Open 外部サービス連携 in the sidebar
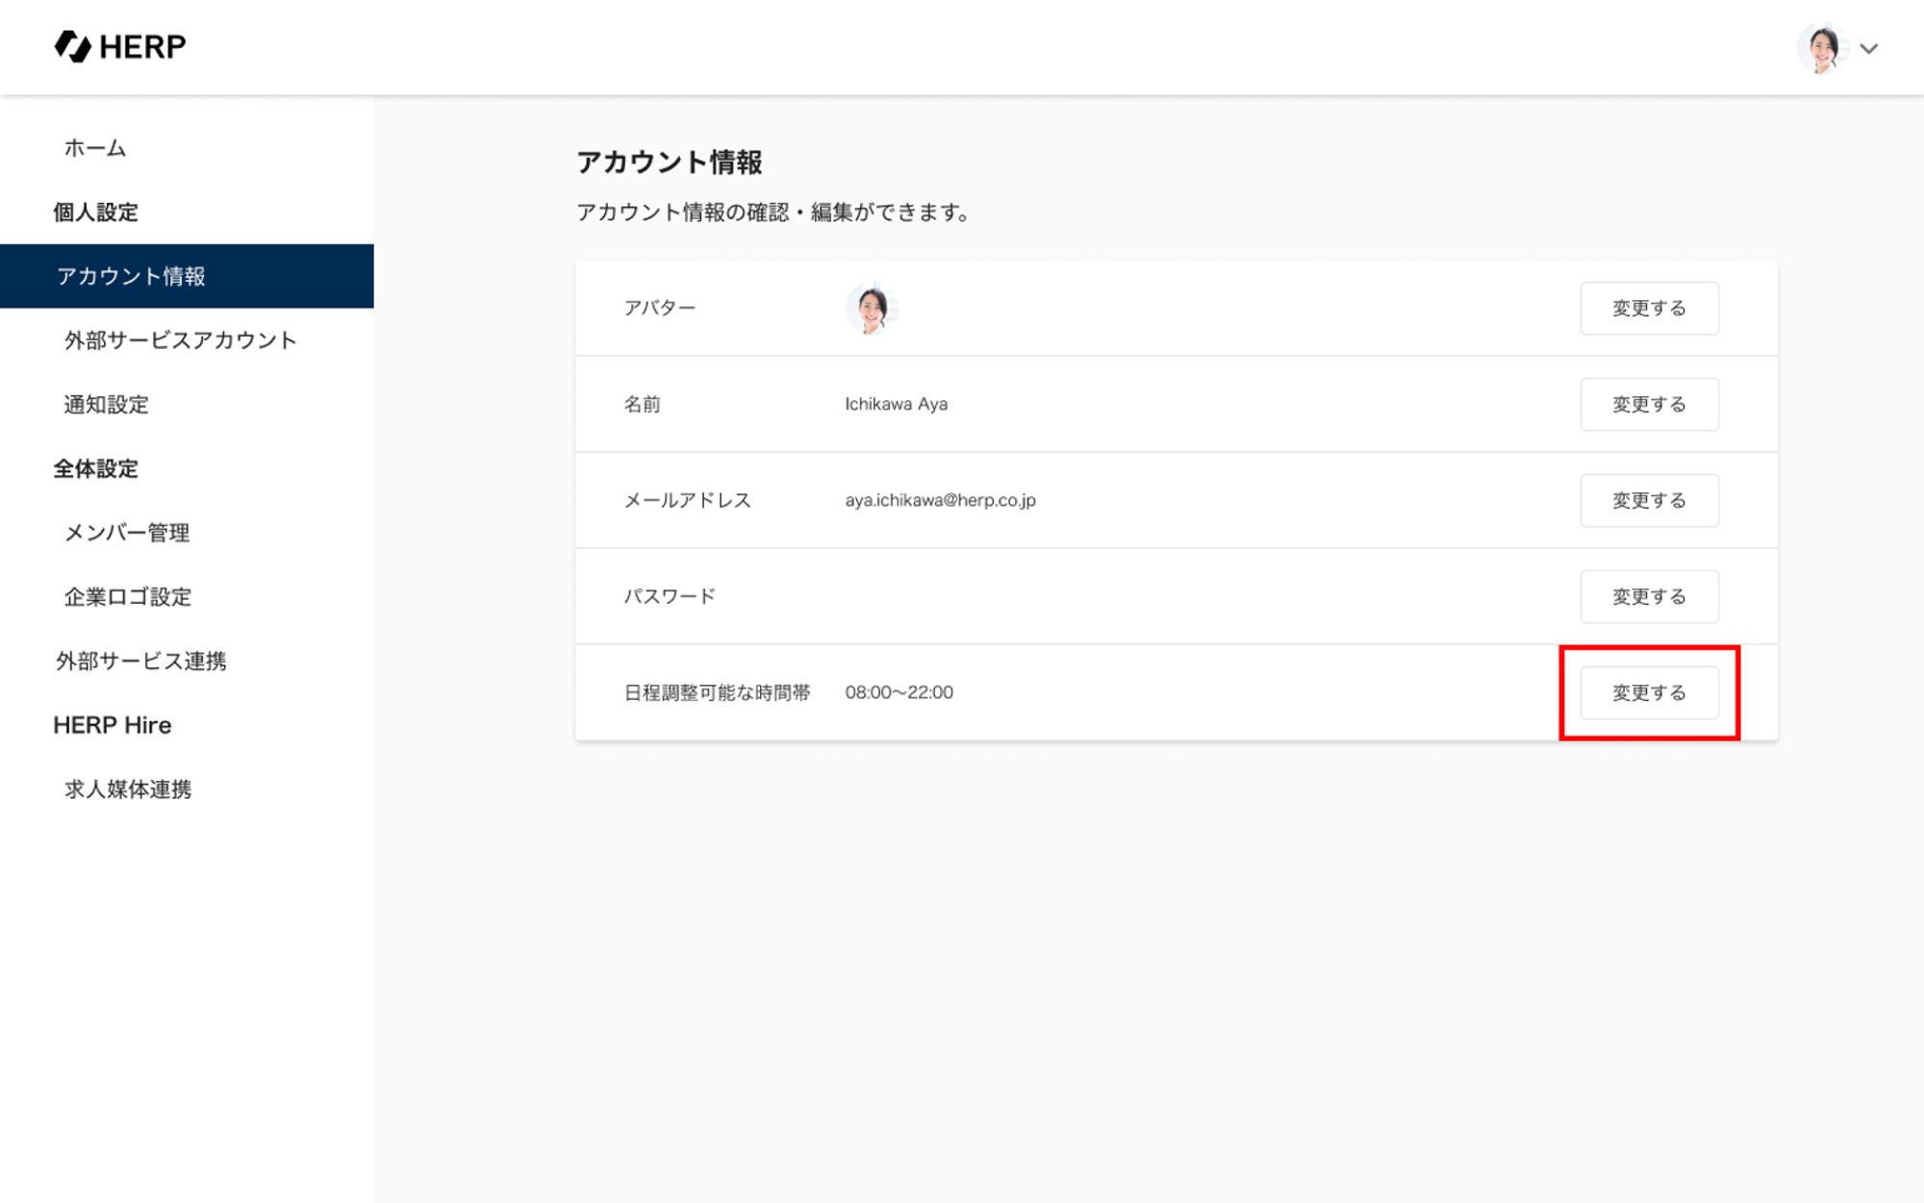Image resolution: width=1924 pixels, height=1203 pixels. tap(141, 662)
